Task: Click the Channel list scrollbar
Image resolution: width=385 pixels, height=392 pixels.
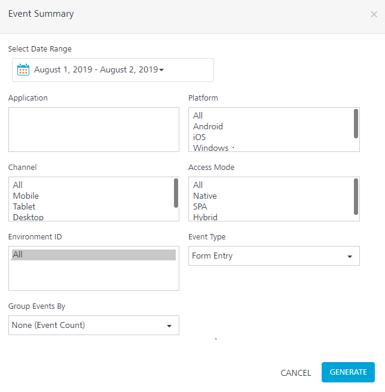Action: (x=176, y=193)
